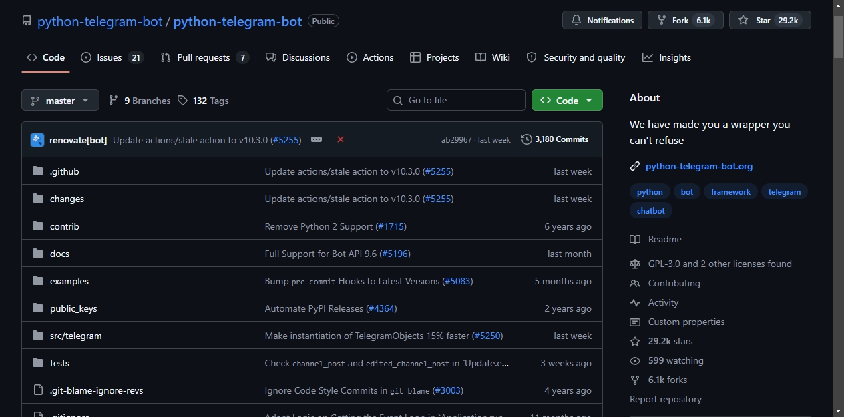Click the repository icon beside the owner name
844x417 pixels.
click(27, 21)
